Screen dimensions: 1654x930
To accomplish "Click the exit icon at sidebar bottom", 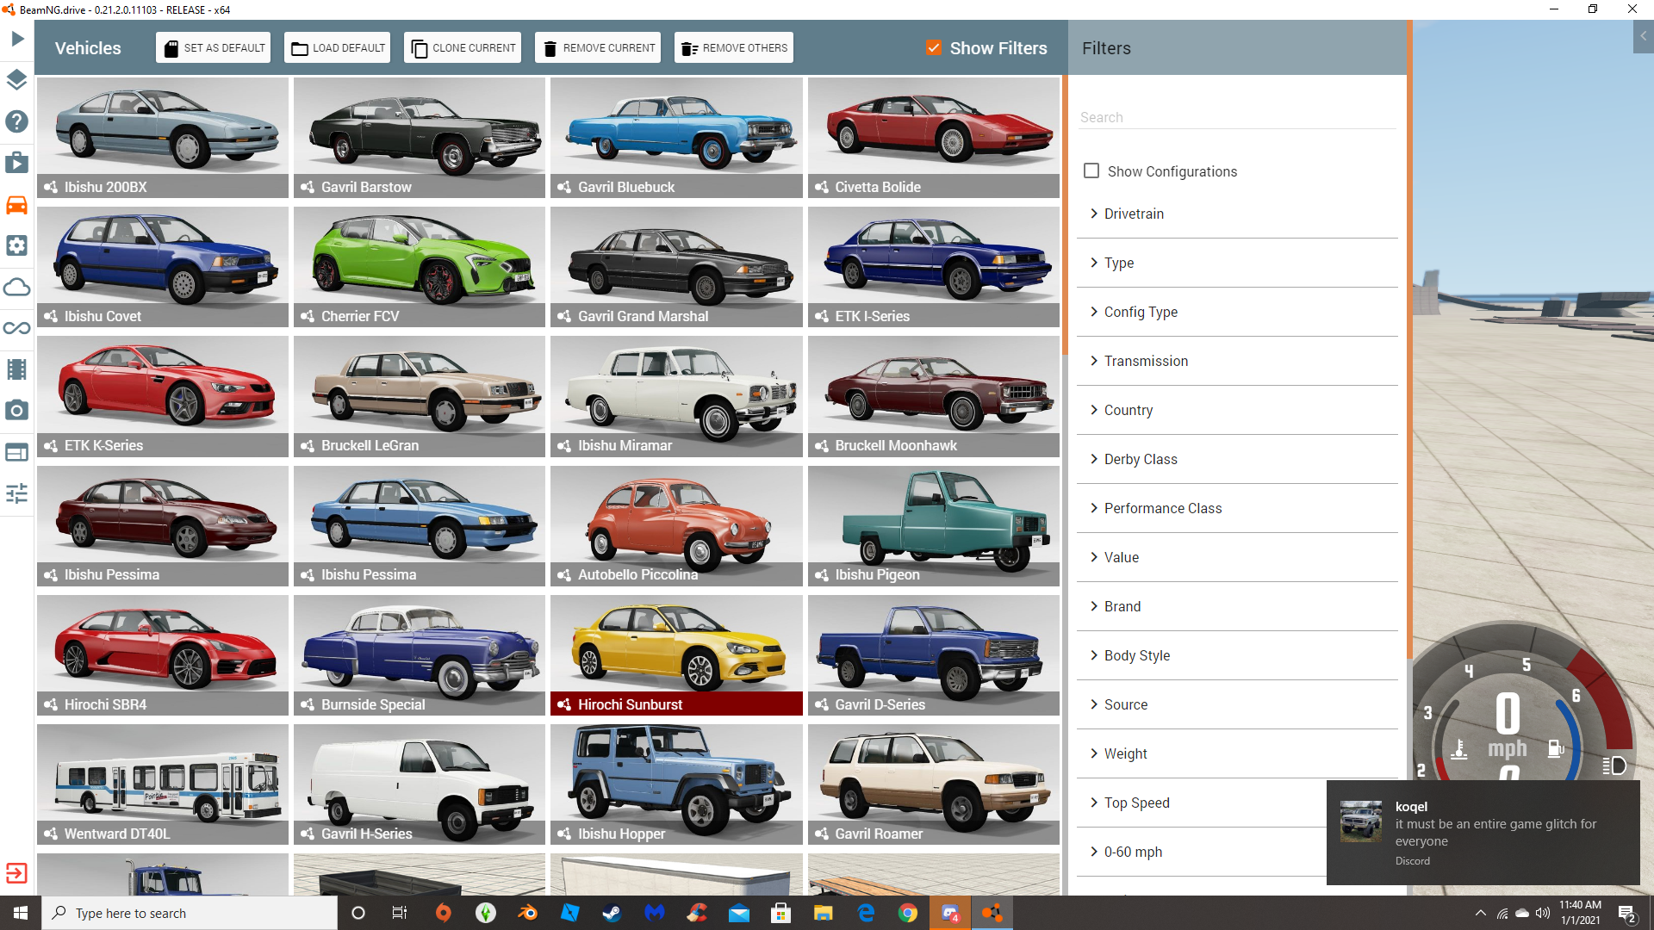I will 17,873.
